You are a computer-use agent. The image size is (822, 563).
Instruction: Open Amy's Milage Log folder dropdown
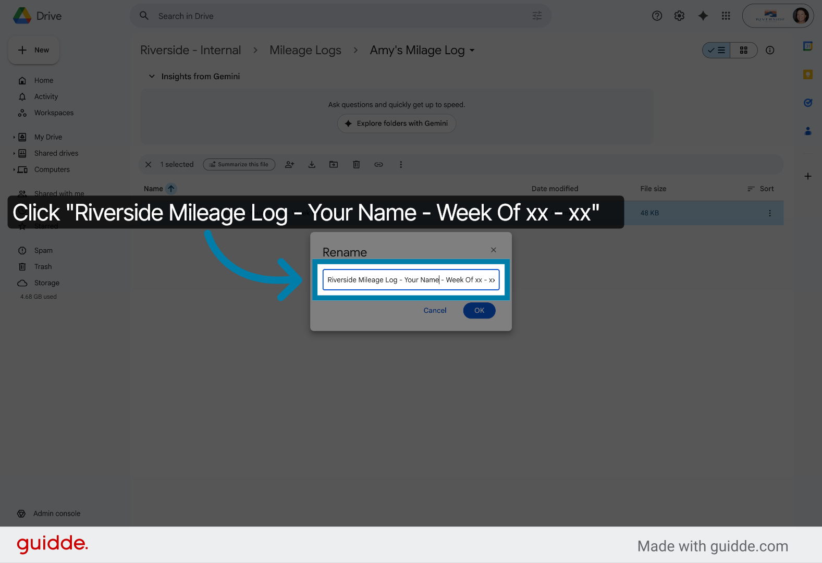click(422, 50)
